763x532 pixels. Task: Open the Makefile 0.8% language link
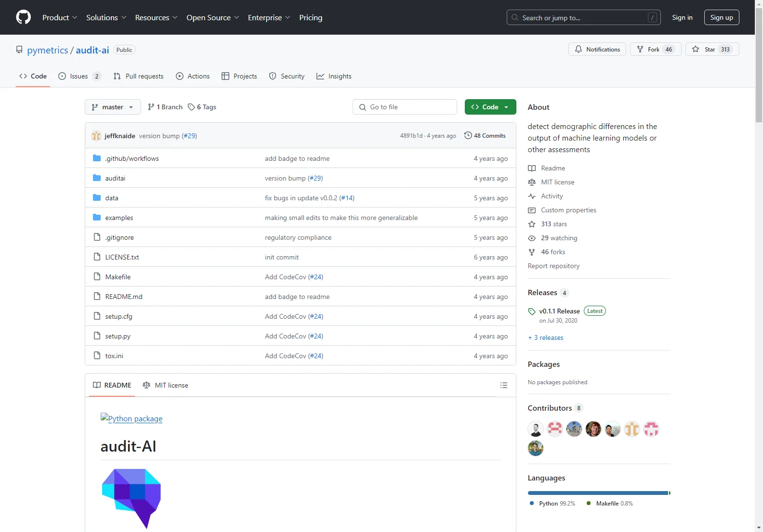(610, 503)
